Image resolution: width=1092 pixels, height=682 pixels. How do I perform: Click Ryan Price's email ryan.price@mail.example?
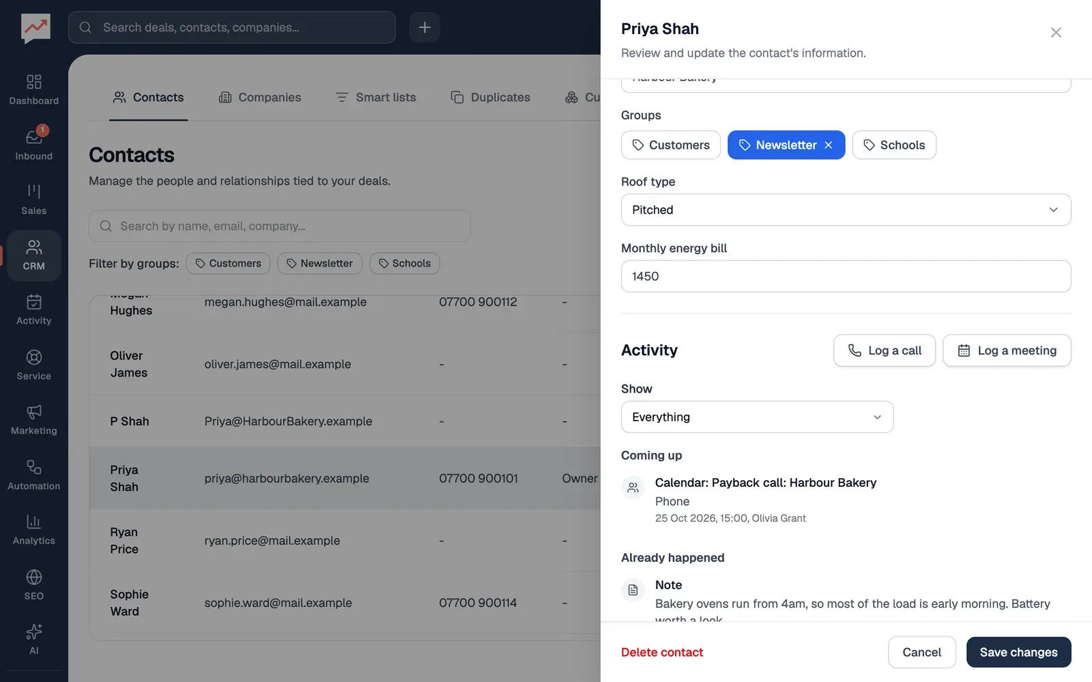click(x=272, y=541)
